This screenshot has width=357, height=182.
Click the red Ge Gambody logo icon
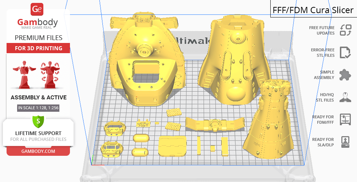pyautogui.click(x=38, y=9)
